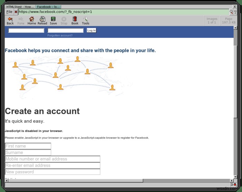Viewport: 242px width, 192px height.
Task: Click the red X clear-URL icon
Action: [16, 12]
